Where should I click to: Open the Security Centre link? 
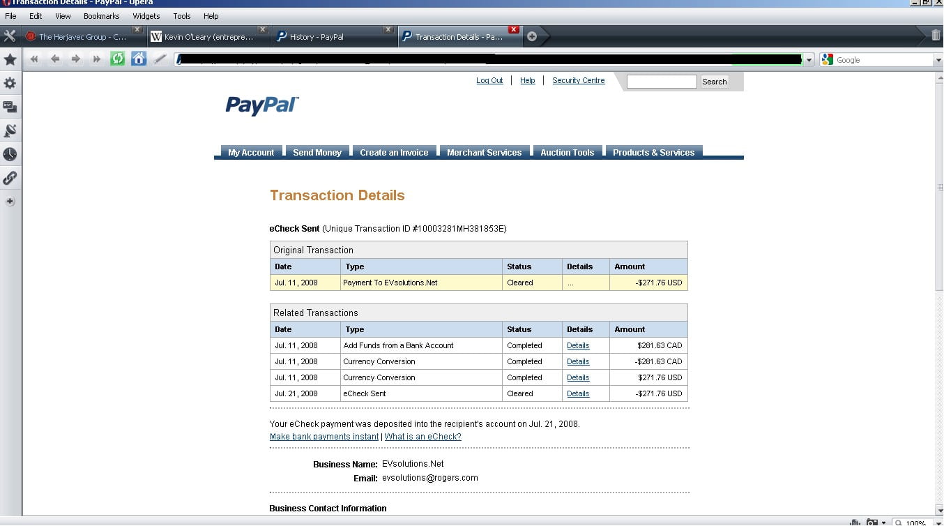(x=579, y=80)
